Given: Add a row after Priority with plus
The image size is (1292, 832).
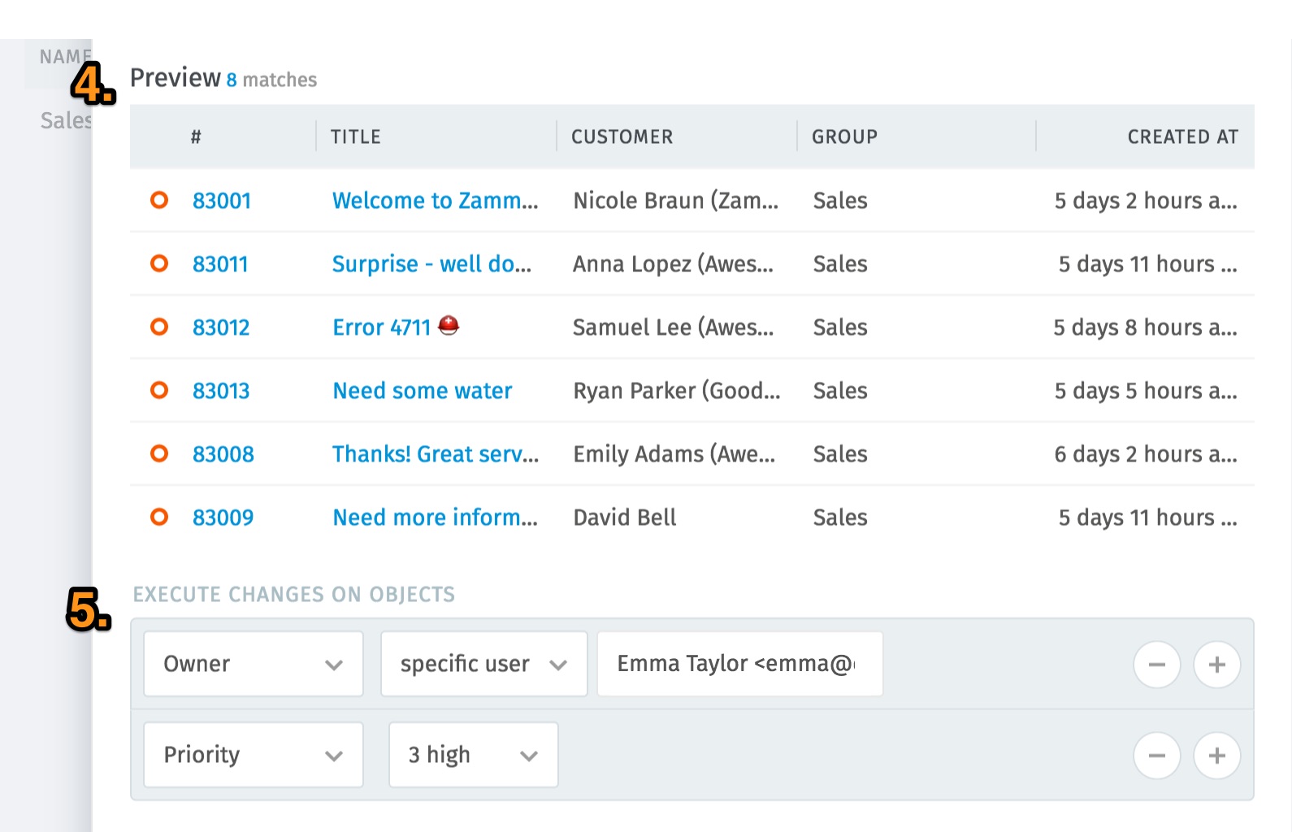Looking at the screenshot, I should pyautogui.click(x=1217, y=756).
